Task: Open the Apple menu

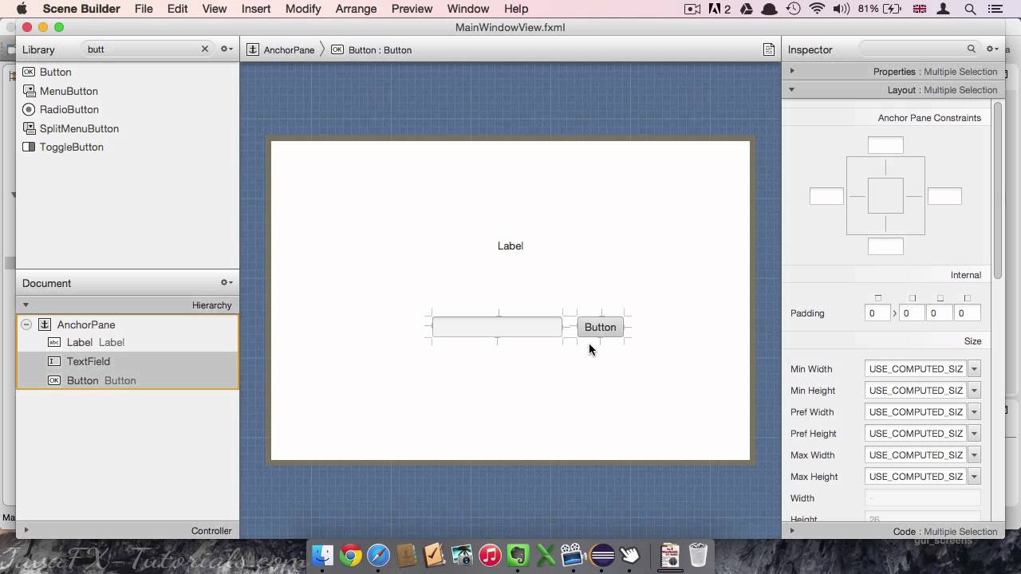Action: pos(22,9)
